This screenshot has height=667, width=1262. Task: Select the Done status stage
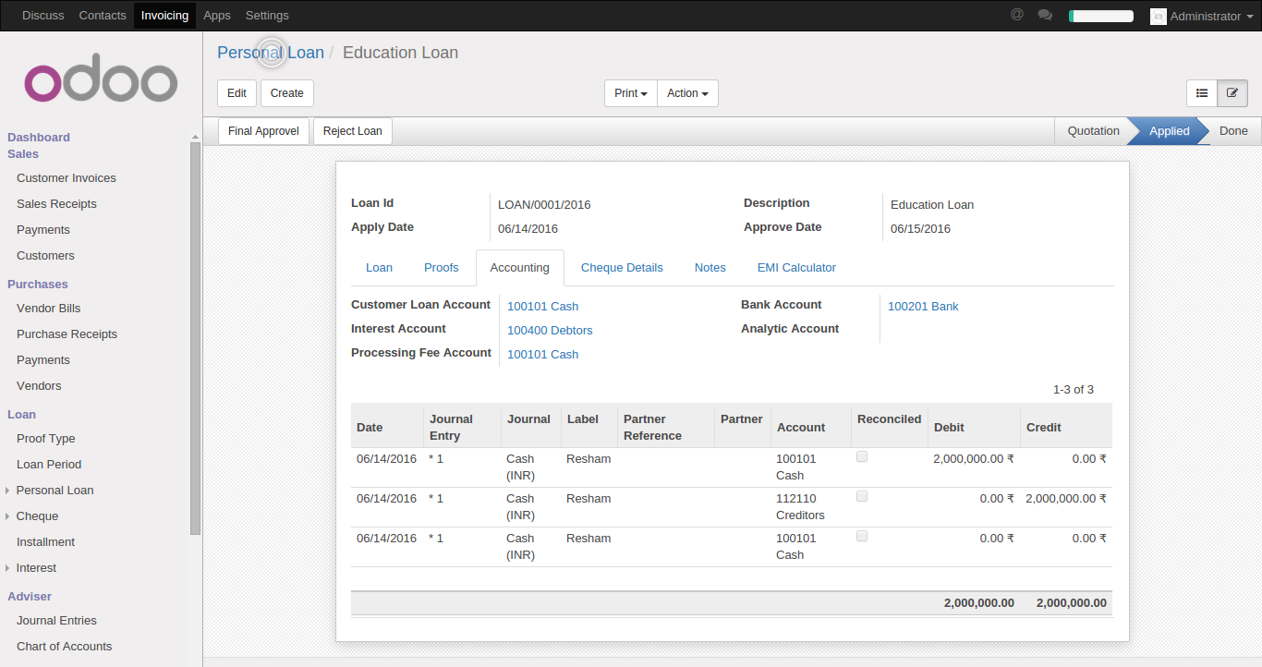pos(1233,131)
